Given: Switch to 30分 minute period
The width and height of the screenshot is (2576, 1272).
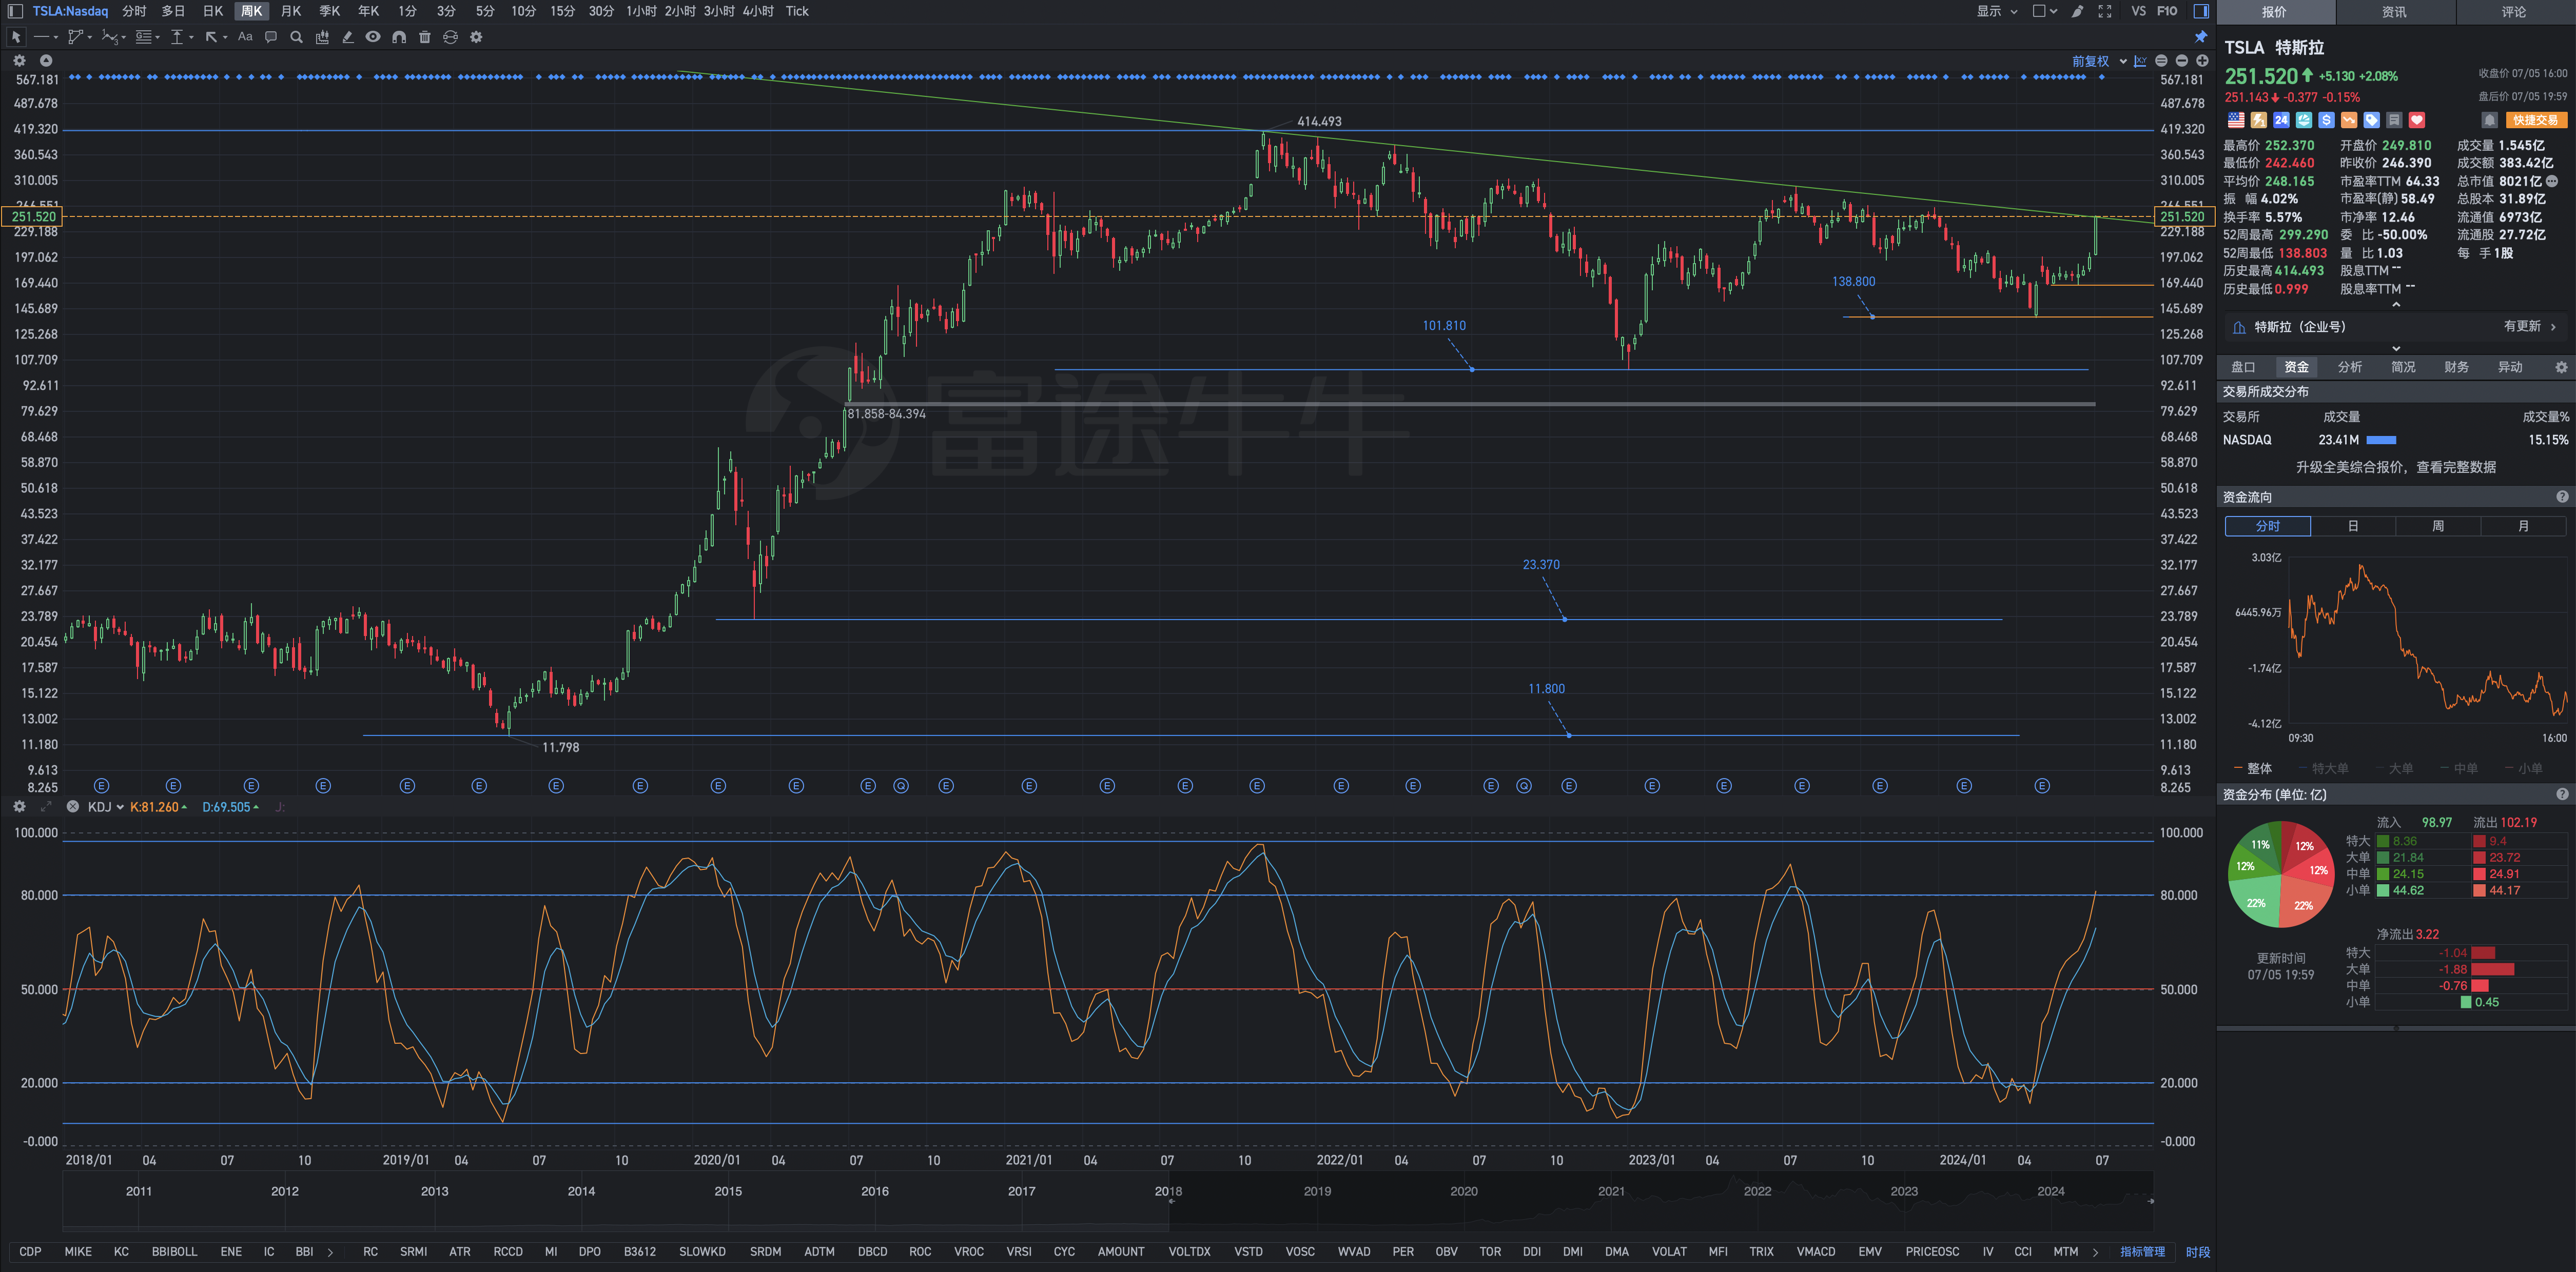Looking at the screenshot, I should (601, 11).
